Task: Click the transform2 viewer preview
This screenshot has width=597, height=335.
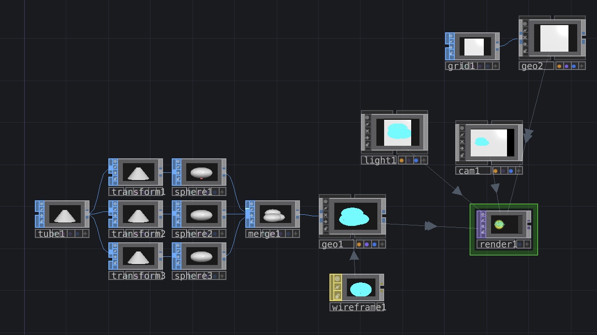Action: click(138, 214)
